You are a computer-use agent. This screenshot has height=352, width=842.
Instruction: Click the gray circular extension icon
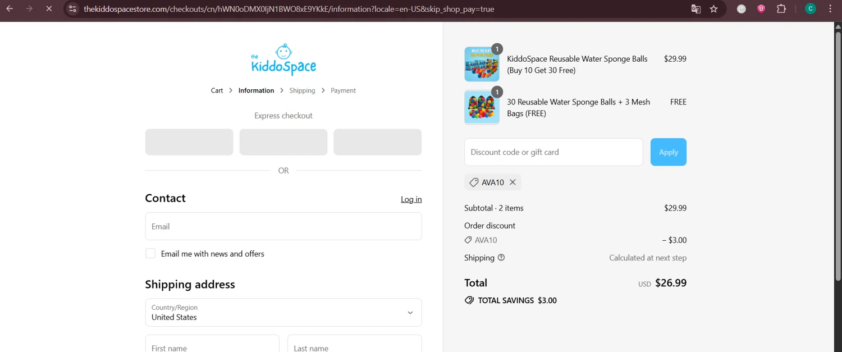point(742,9)
